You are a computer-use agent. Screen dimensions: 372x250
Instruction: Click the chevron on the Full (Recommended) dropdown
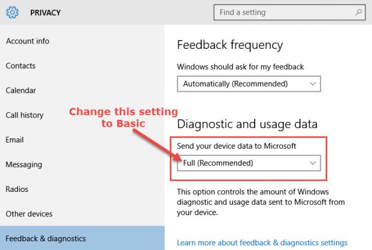click(313, 163)
